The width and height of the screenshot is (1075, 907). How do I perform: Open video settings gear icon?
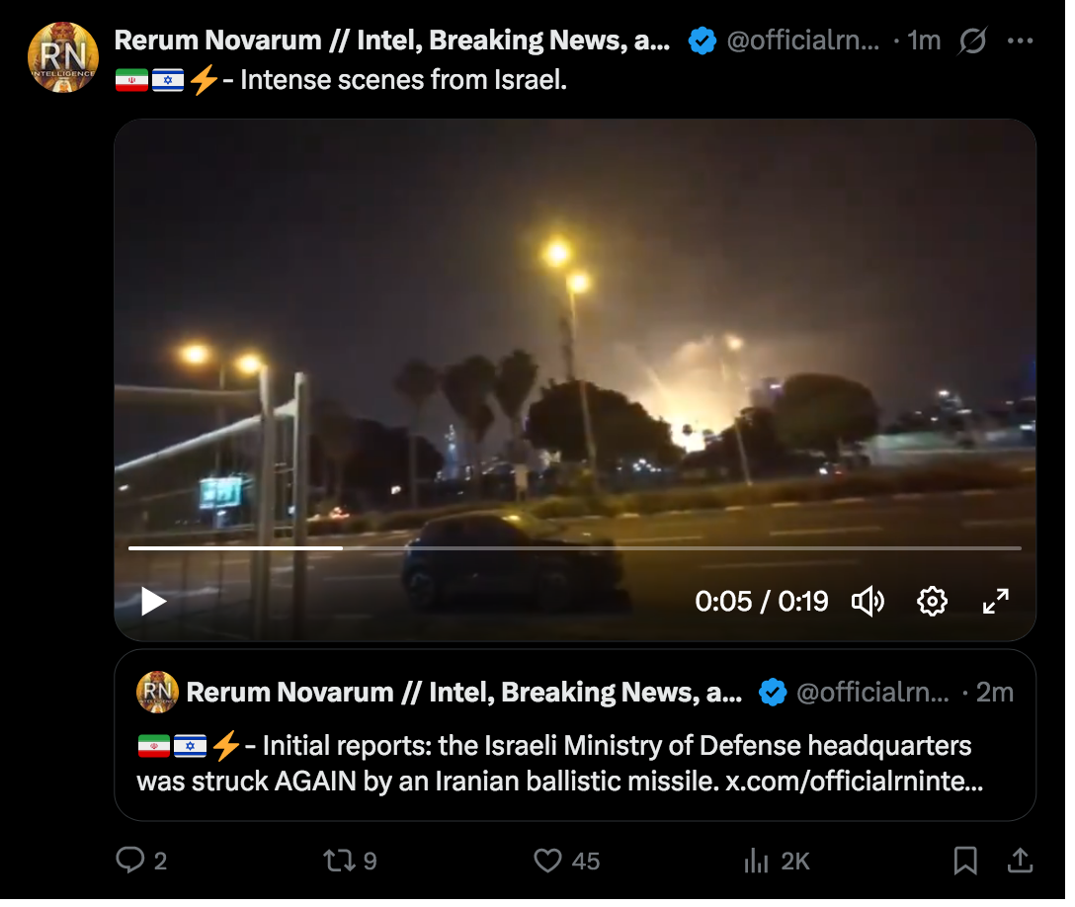pyautogui.click(x=933, y=602)
